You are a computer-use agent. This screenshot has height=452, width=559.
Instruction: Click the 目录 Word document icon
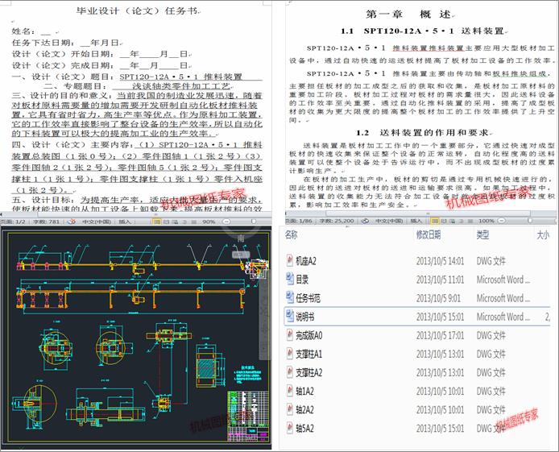289,279
